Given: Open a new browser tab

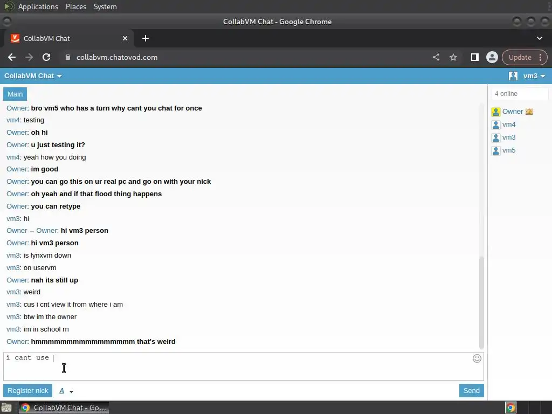Looking at the screenshot, I should (x=146, y=38).
